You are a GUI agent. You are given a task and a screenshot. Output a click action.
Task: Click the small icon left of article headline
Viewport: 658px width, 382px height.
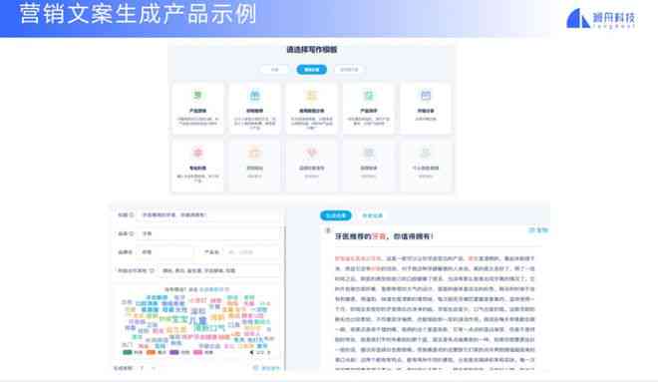pos(328,230)
